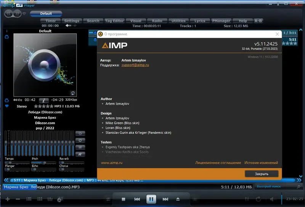Viewport: 305px width, 207px height.
Task: Open the Visual tab
Action: coord(136,21)
